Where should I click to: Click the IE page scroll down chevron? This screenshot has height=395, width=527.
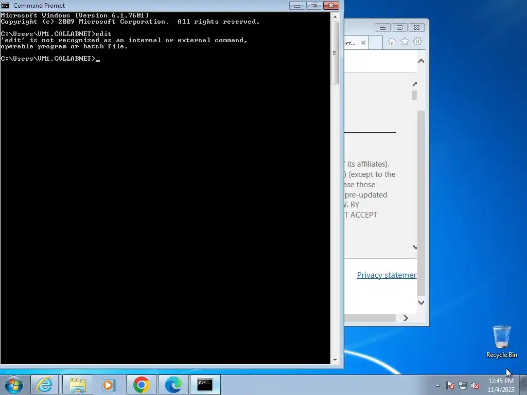click(x=421, y=302)
